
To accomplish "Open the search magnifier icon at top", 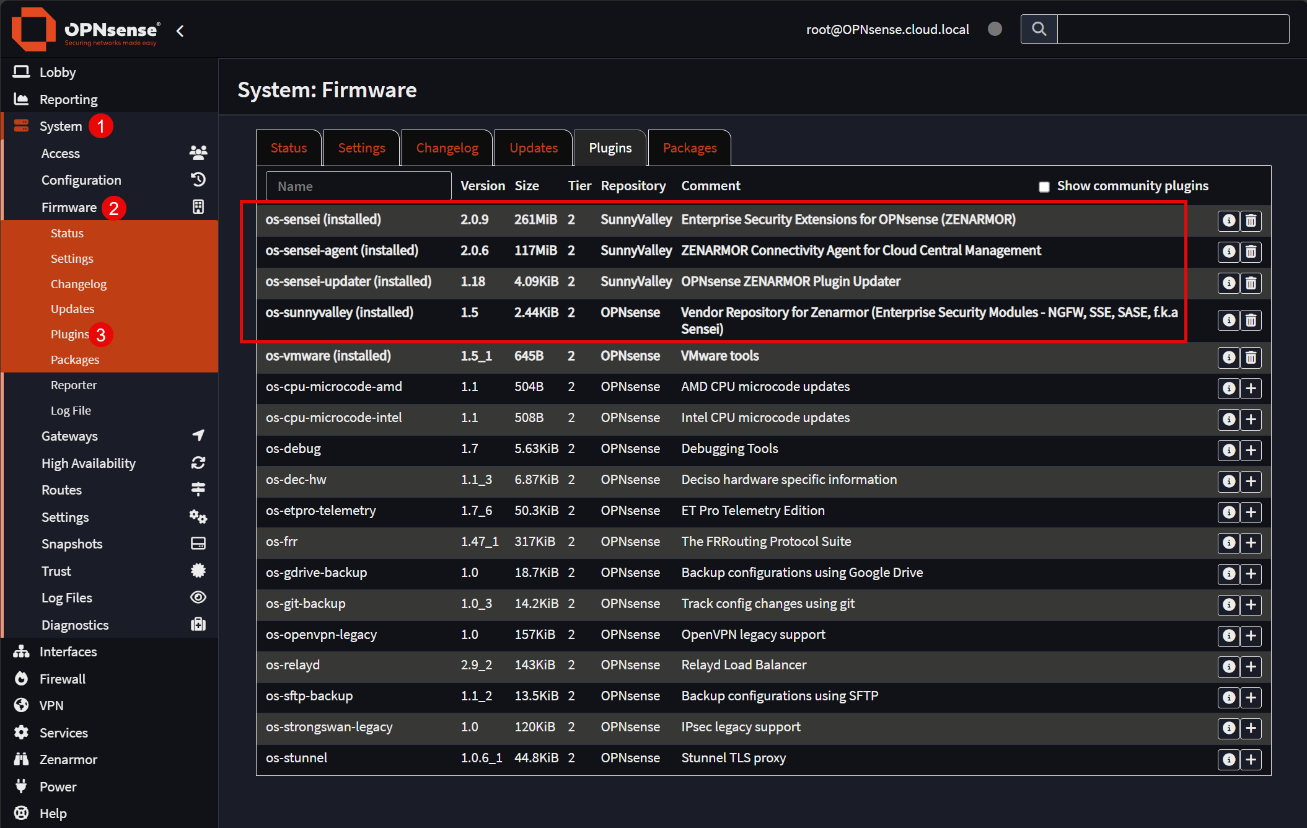I will click(x=1039, y=29).
